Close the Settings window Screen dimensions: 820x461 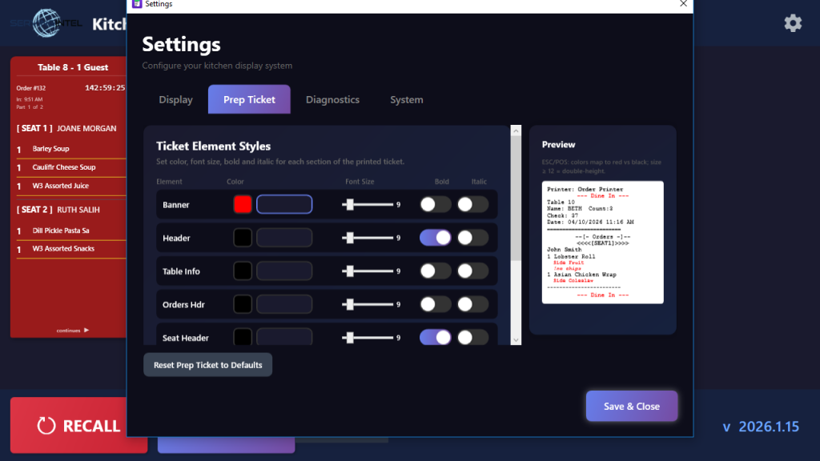tap(683, 4)
